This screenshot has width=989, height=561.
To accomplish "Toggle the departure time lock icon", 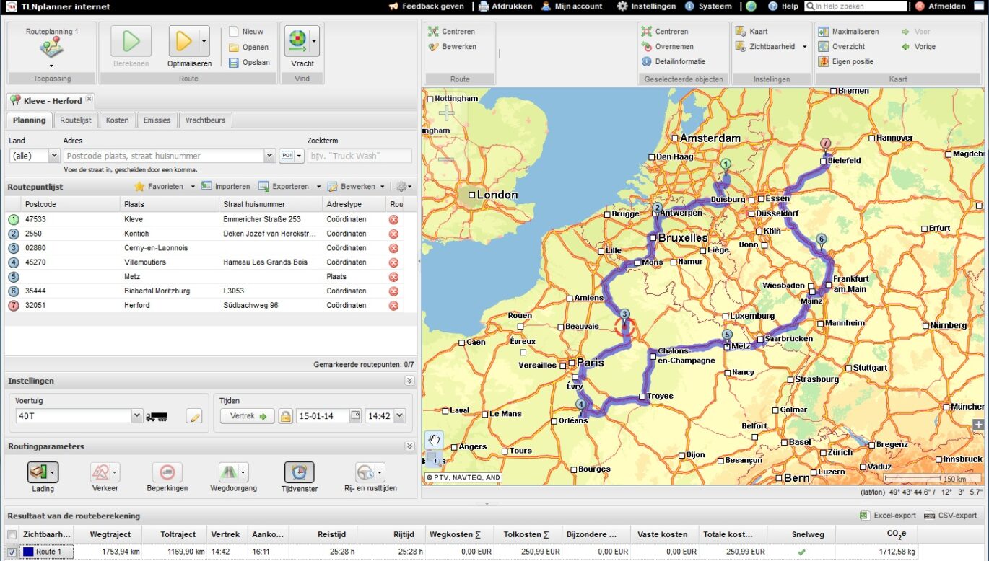I will pos(285,416).
